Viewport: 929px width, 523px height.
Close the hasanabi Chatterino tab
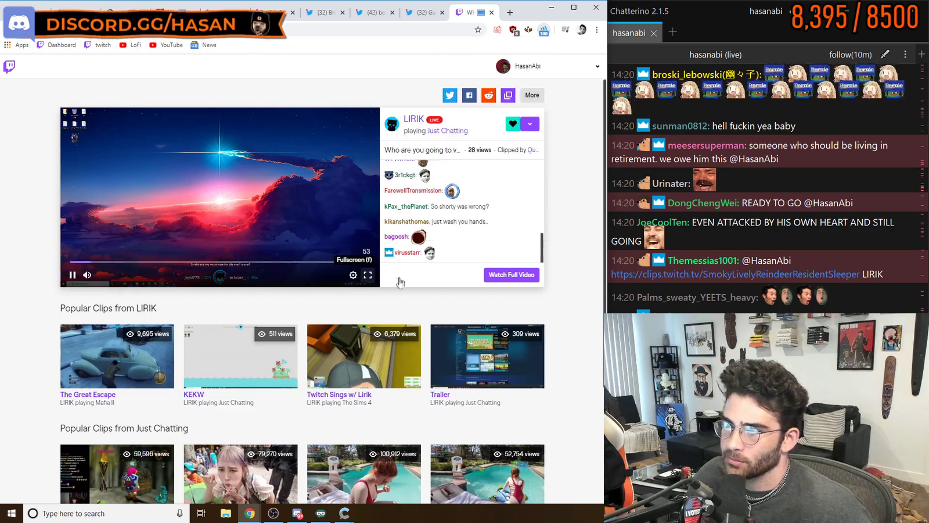click(654, 33)
